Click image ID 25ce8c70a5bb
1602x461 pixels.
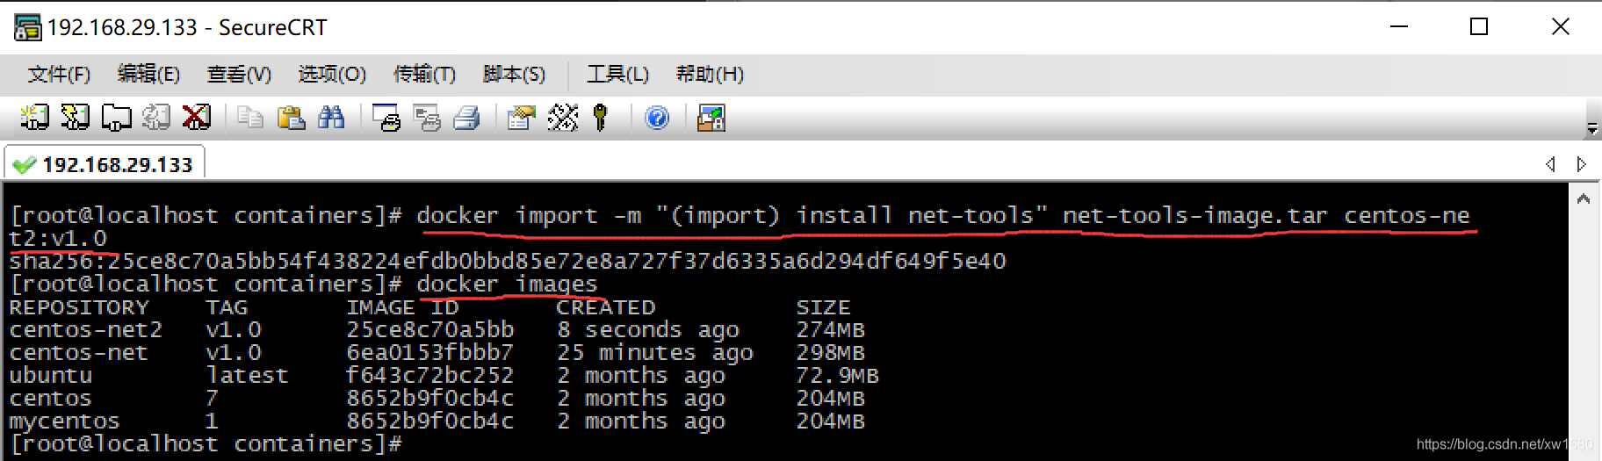click(429, 330)
